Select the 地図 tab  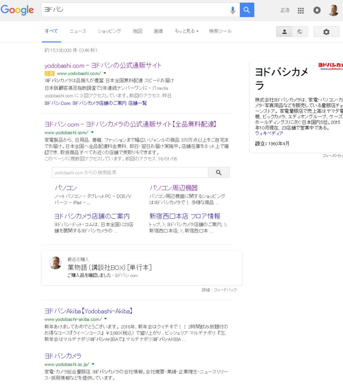click(x=137, y=31)
